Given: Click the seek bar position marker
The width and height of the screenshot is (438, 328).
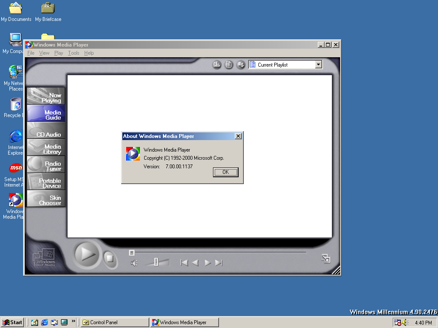Looking at the screenshot, I should (x=132, y=253).
